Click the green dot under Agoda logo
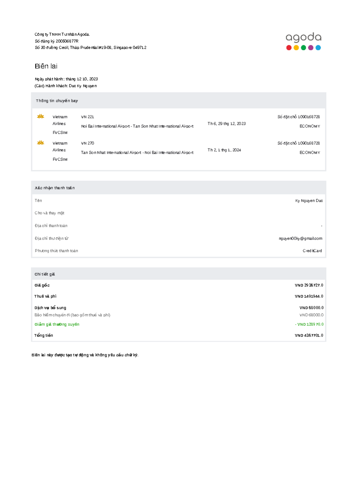Image resolution: width=351 pixels, height=497 pixels. (303, 48)
